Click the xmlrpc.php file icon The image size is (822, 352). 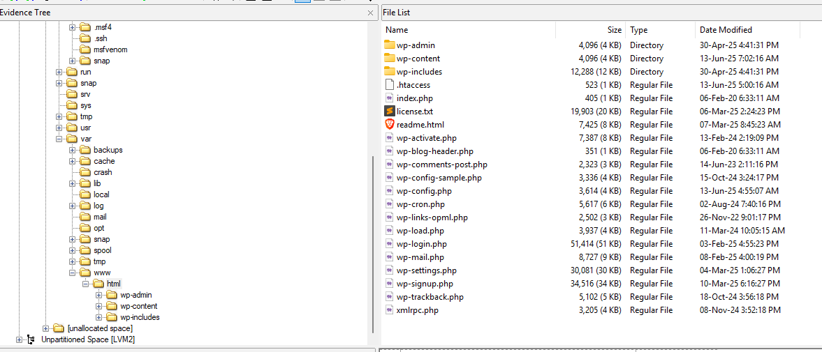point(389,310)
